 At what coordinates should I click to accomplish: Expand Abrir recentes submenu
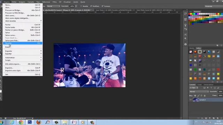[23, 21]
